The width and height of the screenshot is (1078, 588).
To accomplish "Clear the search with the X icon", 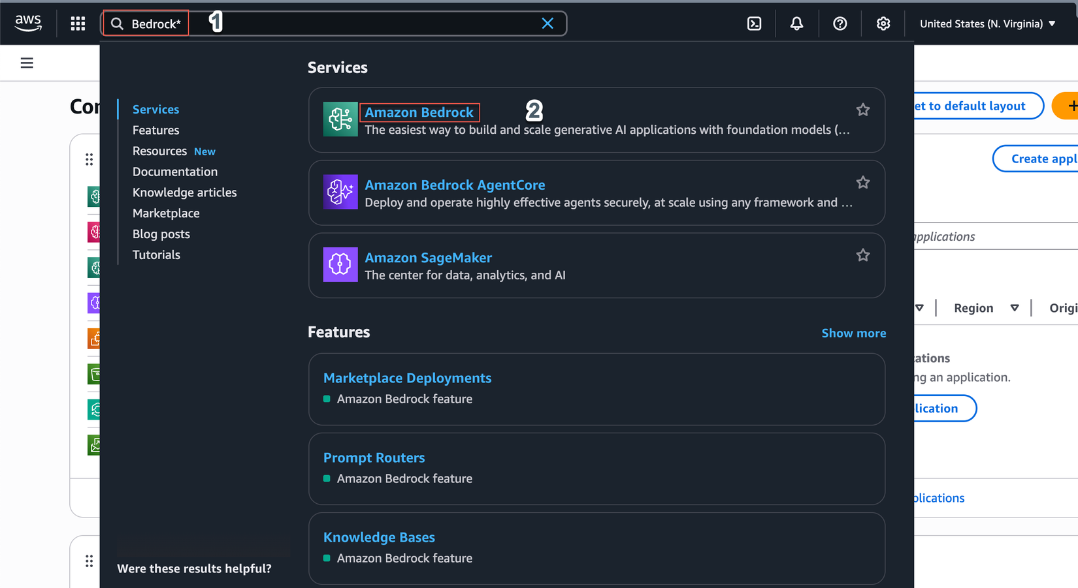I will pyautogui.click(x=547, y=23).
